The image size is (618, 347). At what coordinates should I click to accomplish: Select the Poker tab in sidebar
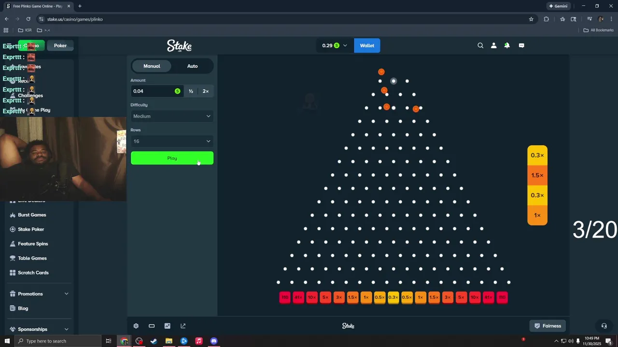60,45
